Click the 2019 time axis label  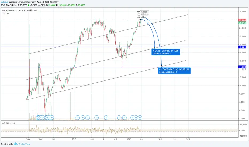click(x=160, y=139)
